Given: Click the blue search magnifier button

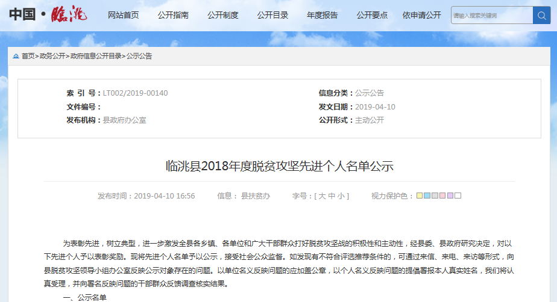Looking at the screenshot, I should (541, 15).
